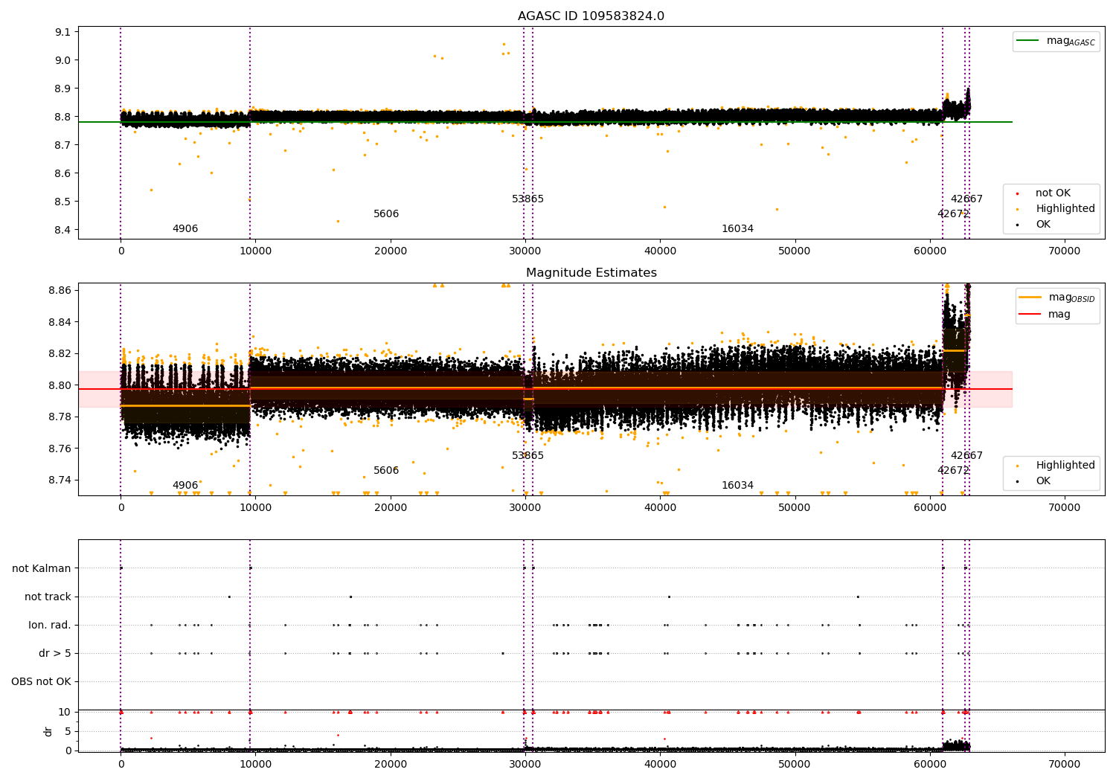The width and height of the screenshot is (1116, 781).
Task: Click the 'Ion. rad.' row label
Action: [x=50, y=626]
